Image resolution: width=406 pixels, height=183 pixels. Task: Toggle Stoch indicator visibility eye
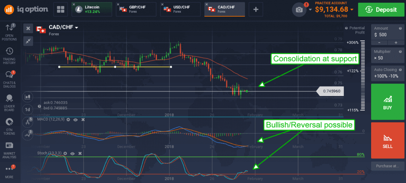click(73, 153)
